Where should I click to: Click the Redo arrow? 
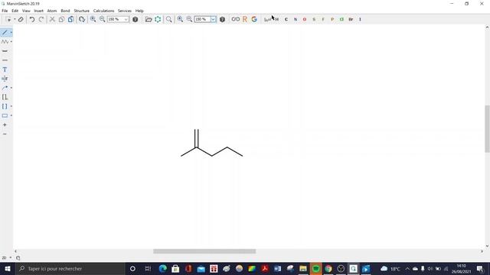(x=41, y=19)
